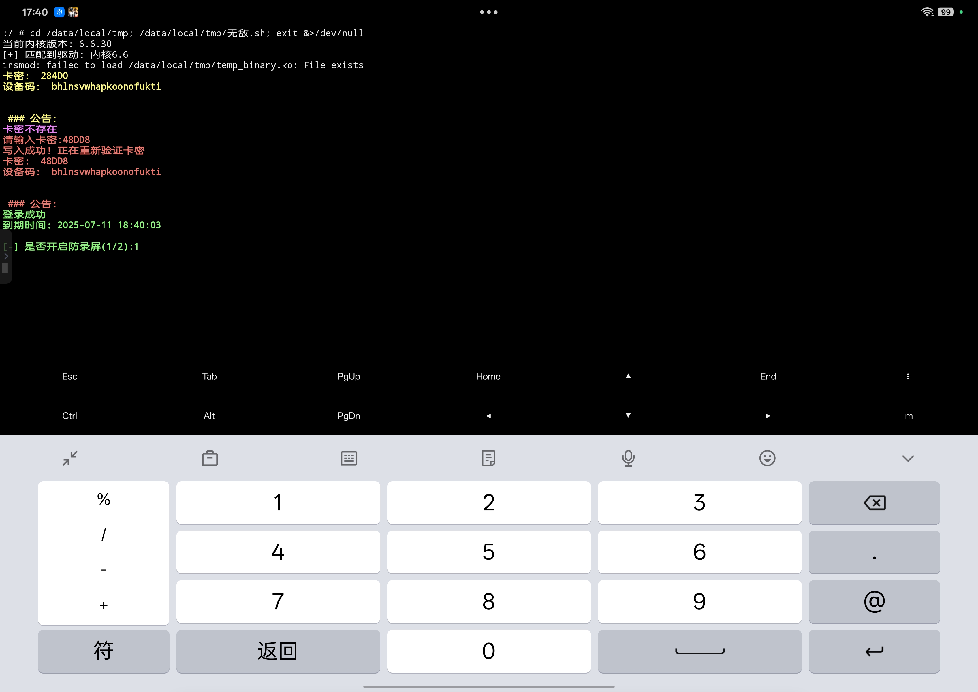Tap number key 7
The image size is (978, 692).
pos(278,602)
